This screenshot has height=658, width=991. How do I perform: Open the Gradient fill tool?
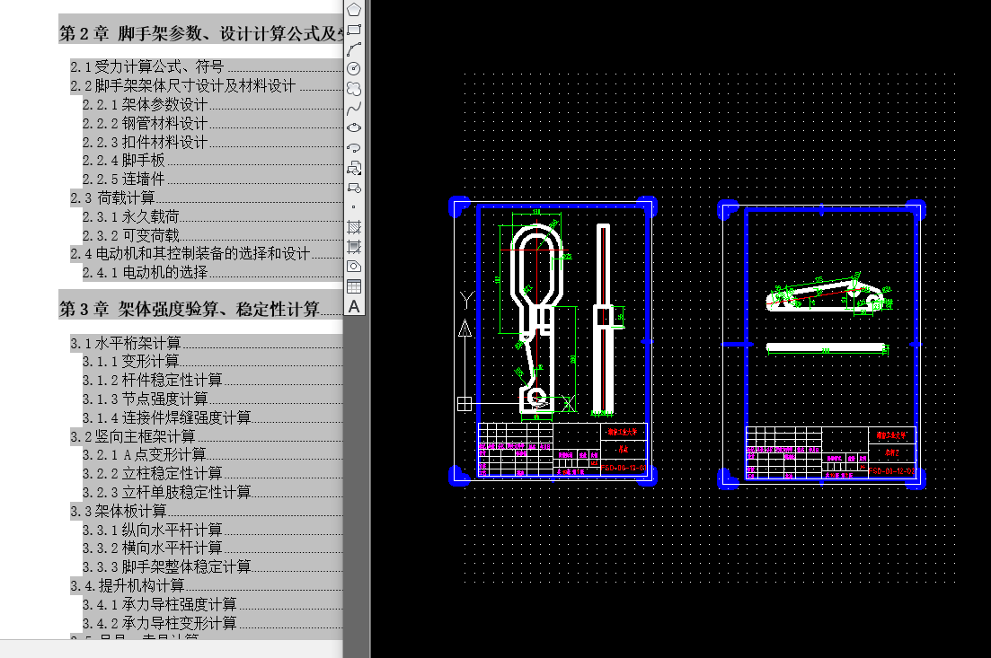[354, 244]
